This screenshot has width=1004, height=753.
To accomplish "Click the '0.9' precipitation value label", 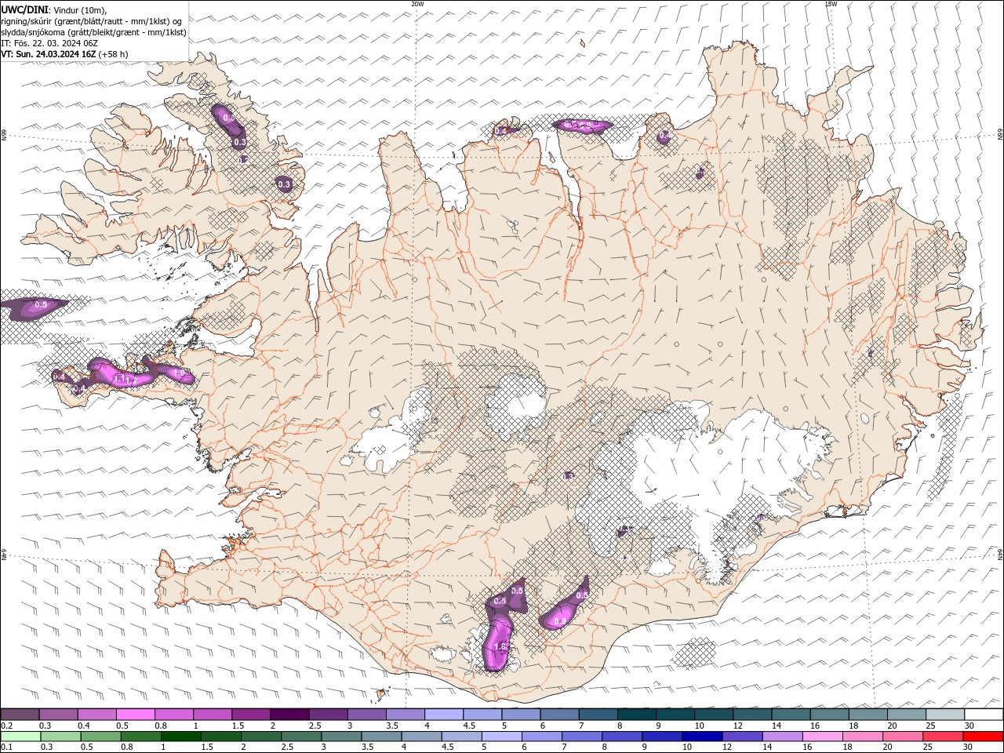I will pos(559,621).
